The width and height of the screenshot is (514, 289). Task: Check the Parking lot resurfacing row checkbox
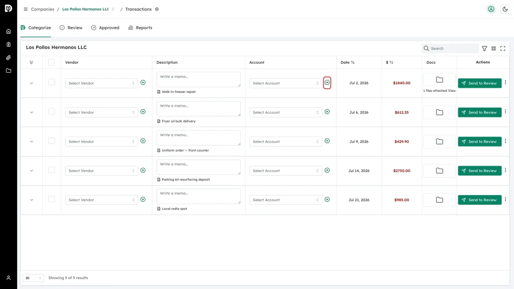[52, 170]
